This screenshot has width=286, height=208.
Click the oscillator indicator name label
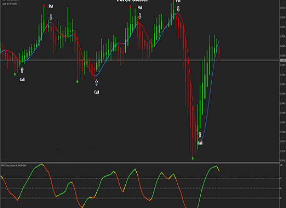coord(14,165)
